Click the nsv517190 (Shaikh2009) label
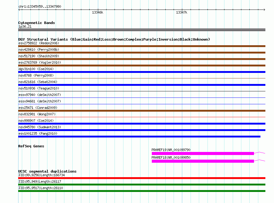 point(39,56)
